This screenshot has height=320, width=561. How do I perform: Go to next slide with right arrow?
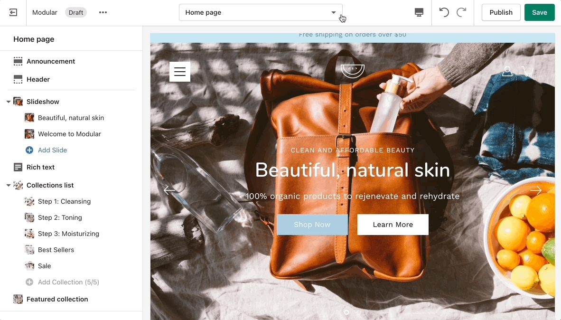point(536,190)
